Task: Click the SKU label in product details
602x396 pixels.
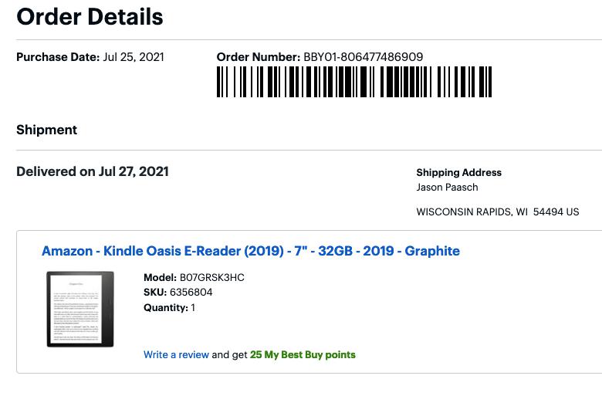Action: [154, 293]
